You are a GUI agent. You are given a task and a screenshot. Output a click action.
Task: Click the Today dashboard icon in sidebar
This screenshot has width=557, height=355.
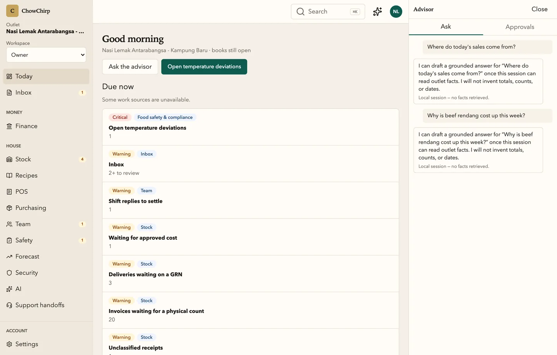click(9, 76)
